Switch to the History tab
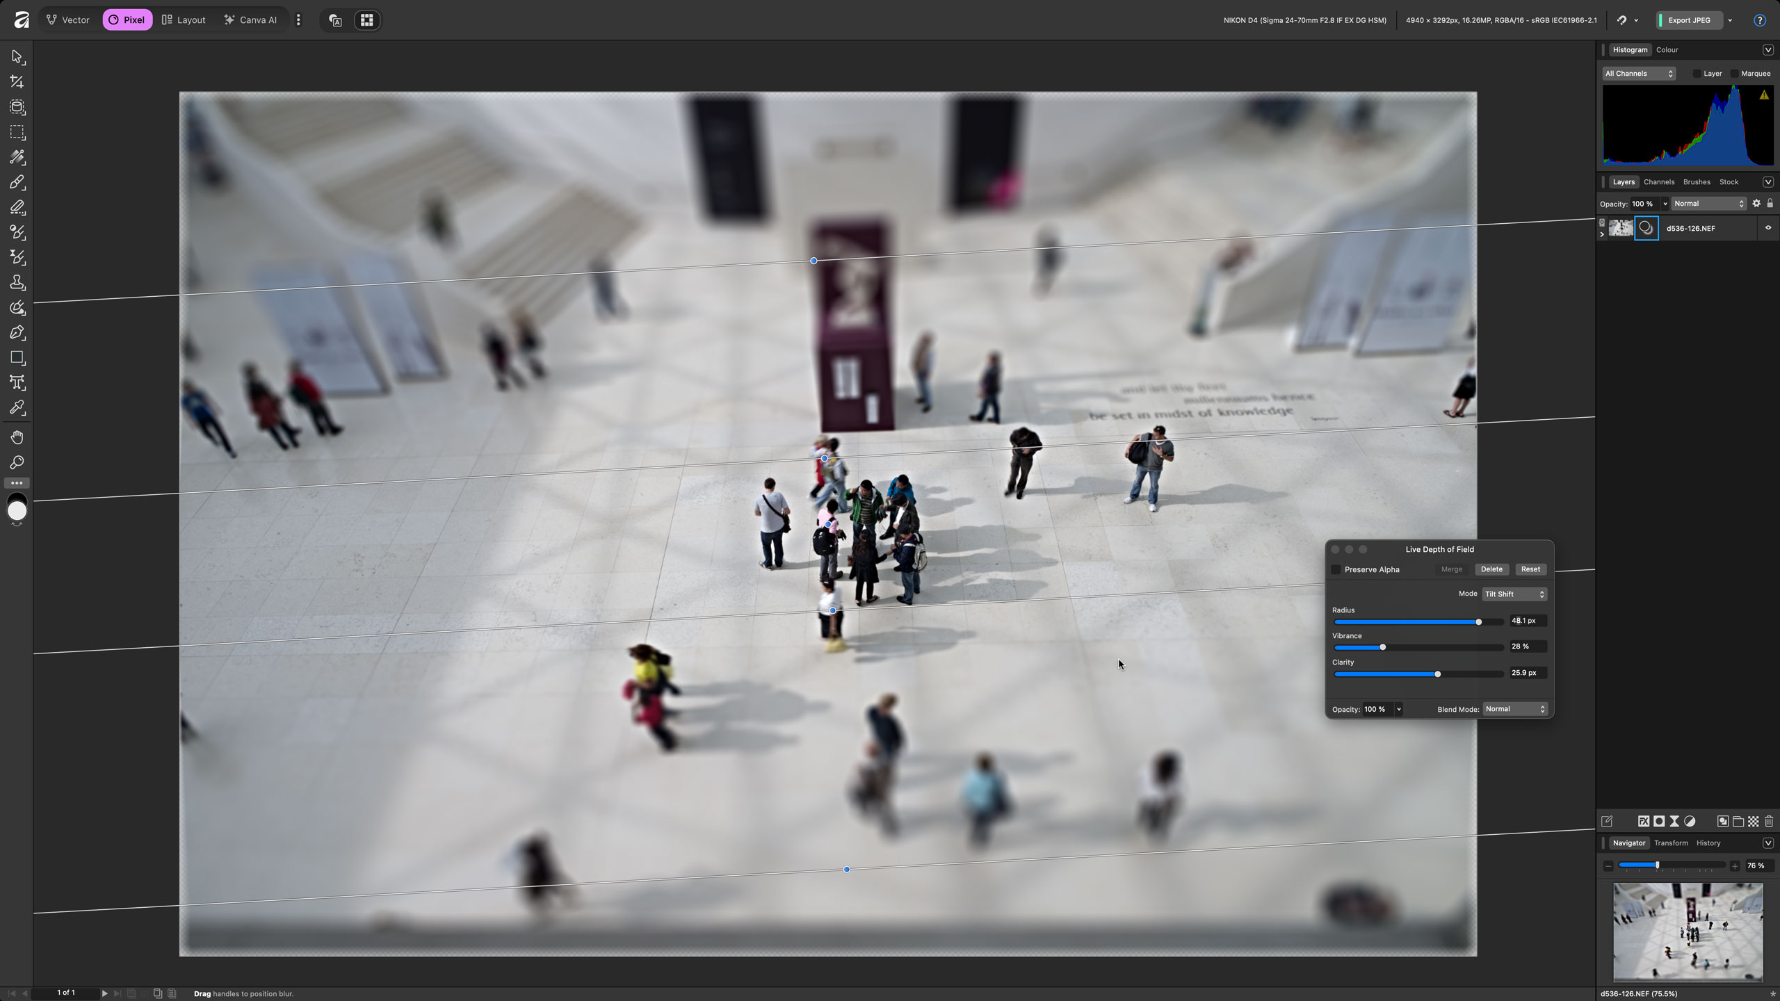The height and width of the screenshot is (1001, 1780). click(x=1708, y=843)
